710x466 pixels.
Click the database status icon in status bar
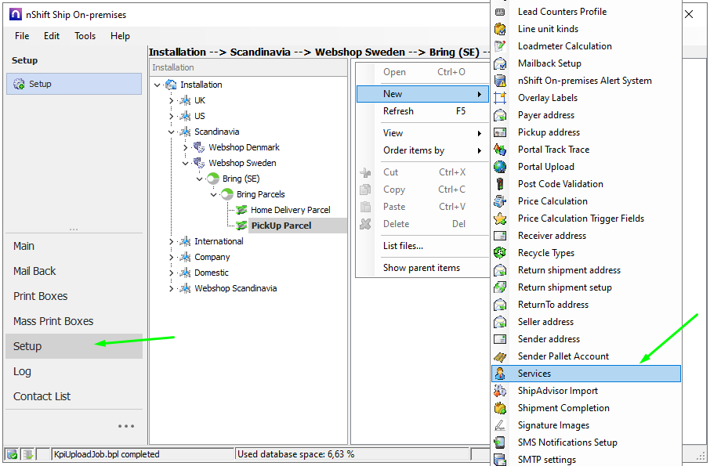tap(11, 453)
